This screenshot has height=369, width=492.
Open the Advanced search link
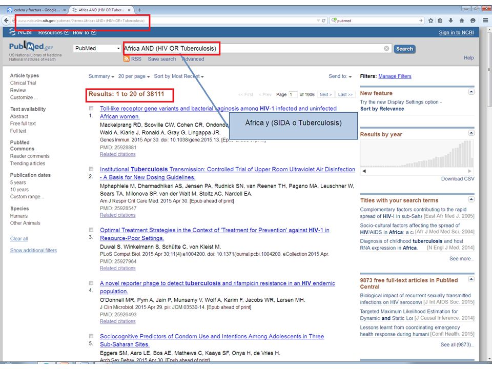[193, 59]
